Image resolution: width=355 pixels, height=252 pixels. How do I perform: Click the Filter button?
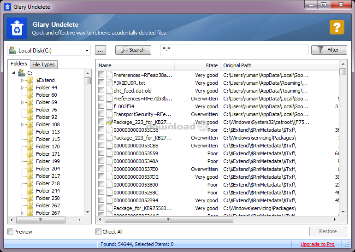click(329, 50)
